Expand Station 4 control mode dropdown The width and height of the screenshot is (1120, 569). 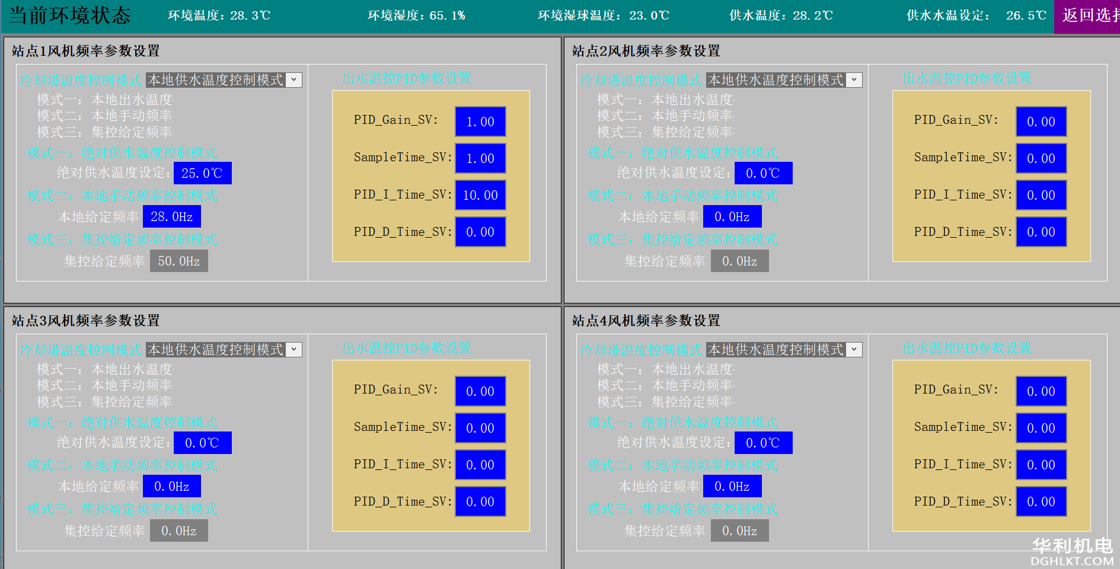click(854, 350)
